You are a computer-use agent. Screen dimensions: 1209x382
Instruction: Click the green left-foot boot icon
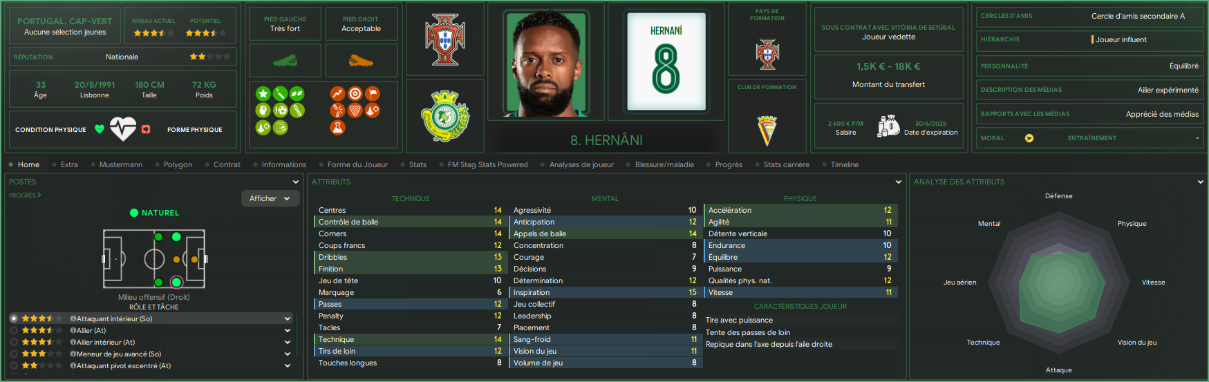click(285, 61)
